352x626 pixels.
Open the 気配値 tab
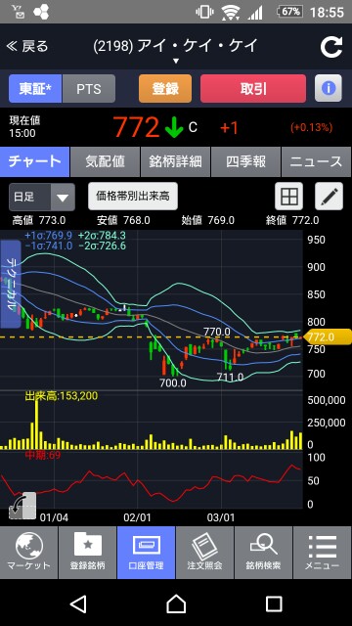105,161
